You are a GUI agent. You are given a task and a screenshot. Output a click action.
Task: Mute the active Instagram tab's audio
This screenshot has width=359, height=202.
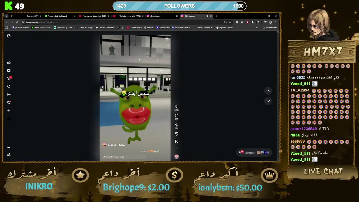click(x=208, y=16)
